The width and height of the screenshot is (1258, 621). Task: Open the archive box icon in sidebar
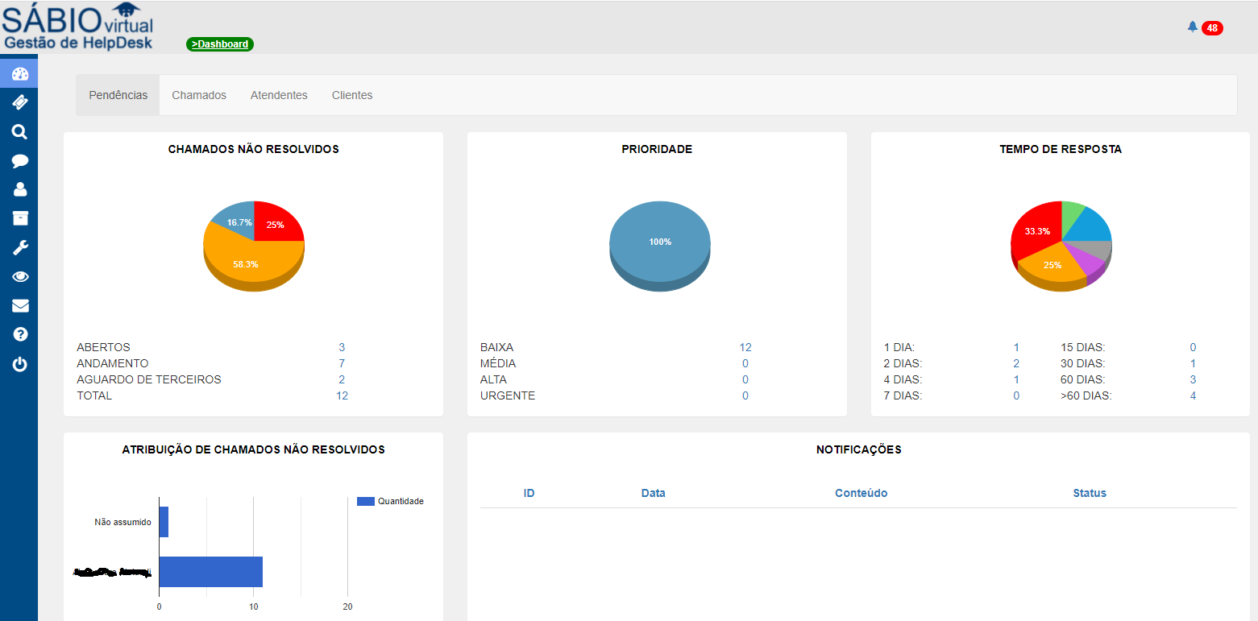click(x=19, y=218)
